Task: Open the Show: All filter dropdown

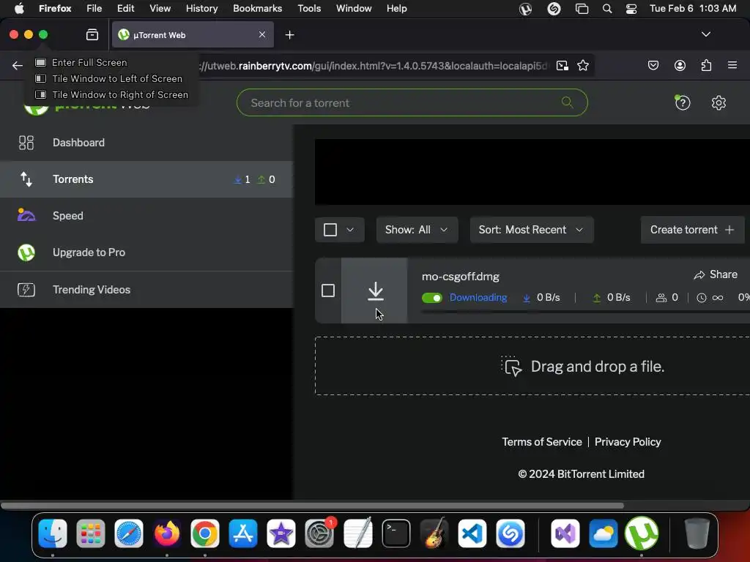Action: click(x=417, y=230)
